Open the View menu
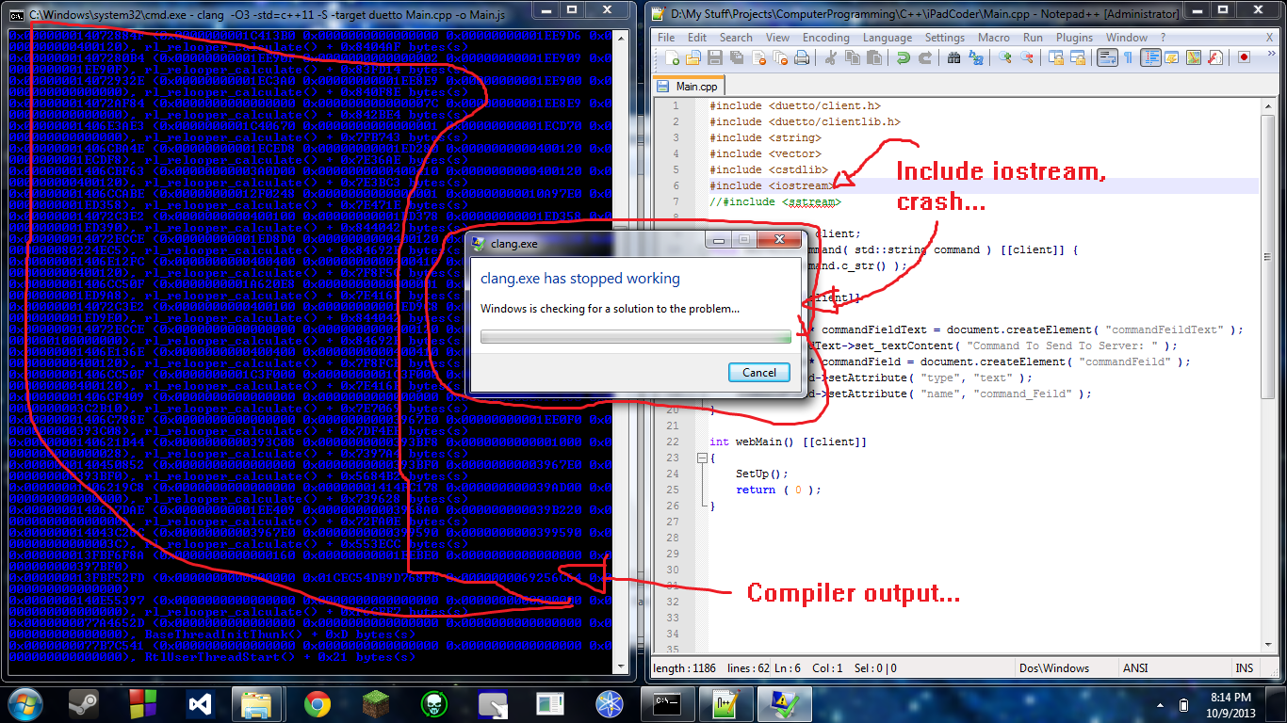Viewport: 1287px width, 723px height. [778, 38]
